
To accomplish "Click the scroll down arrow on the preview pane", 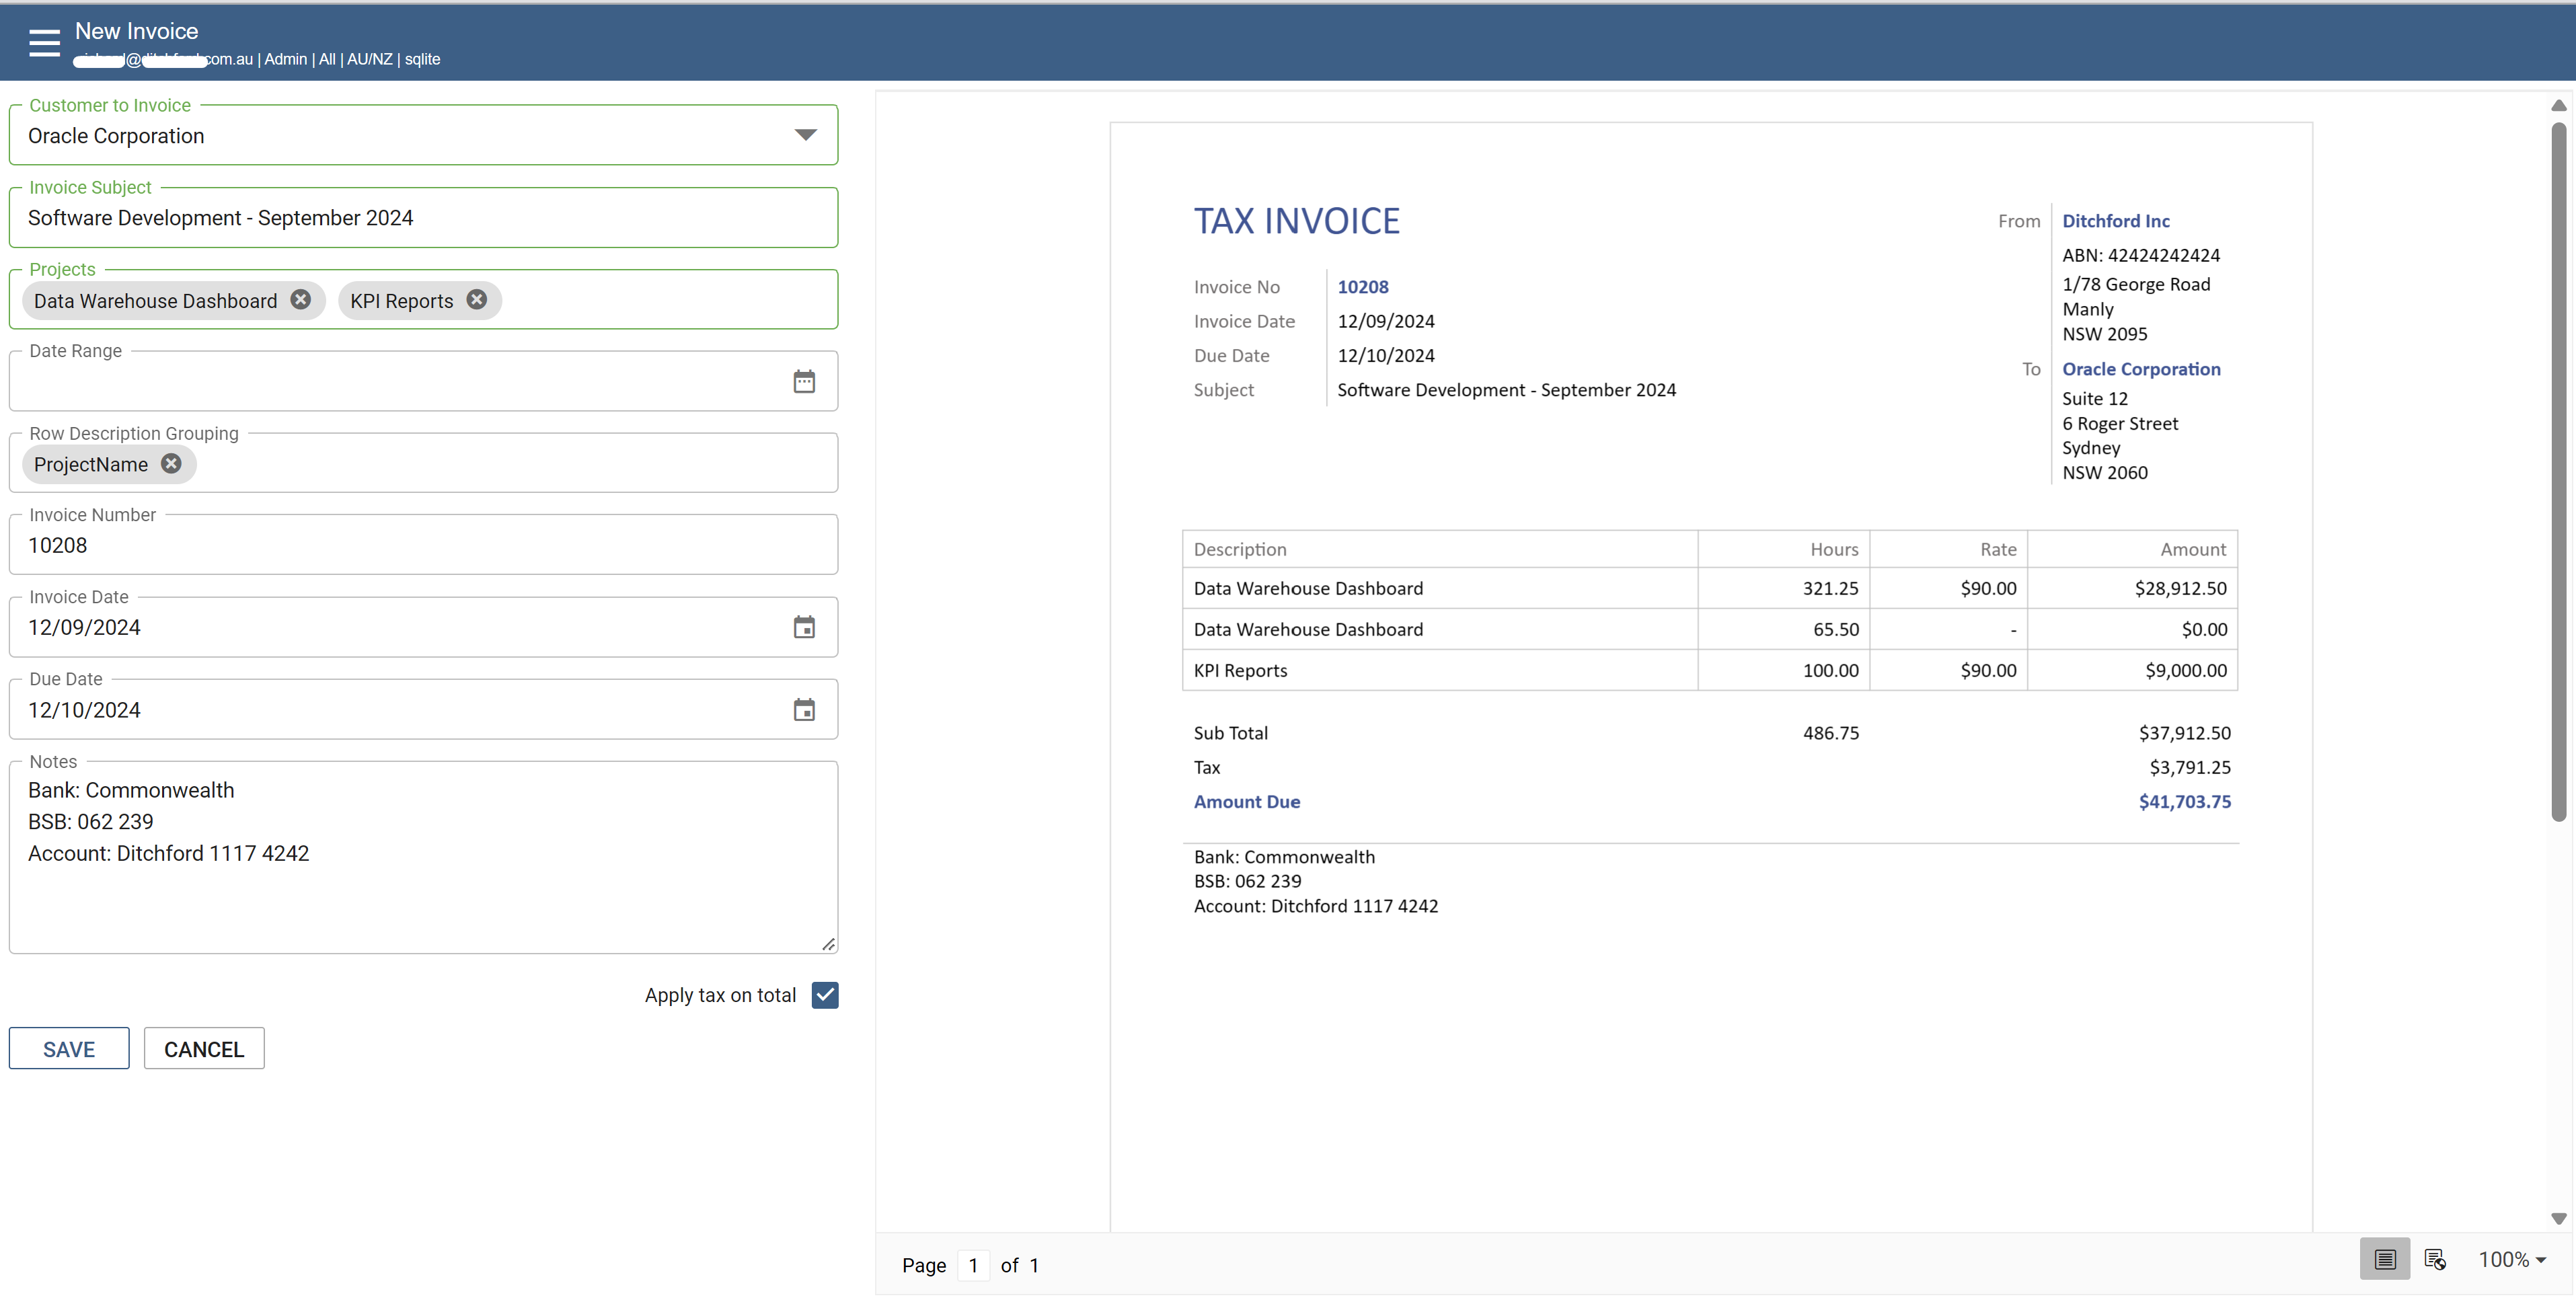I will 2560,1219.
